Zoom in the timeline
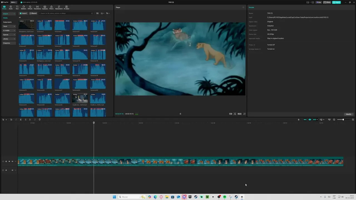 353,120
